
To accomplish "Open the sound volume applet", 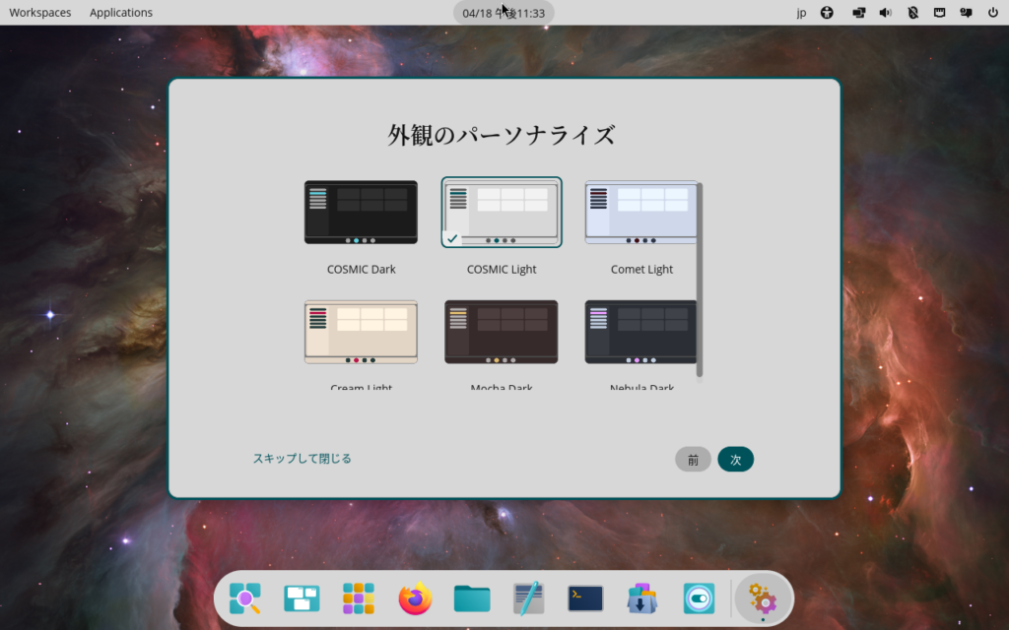I will coord(885,13).
